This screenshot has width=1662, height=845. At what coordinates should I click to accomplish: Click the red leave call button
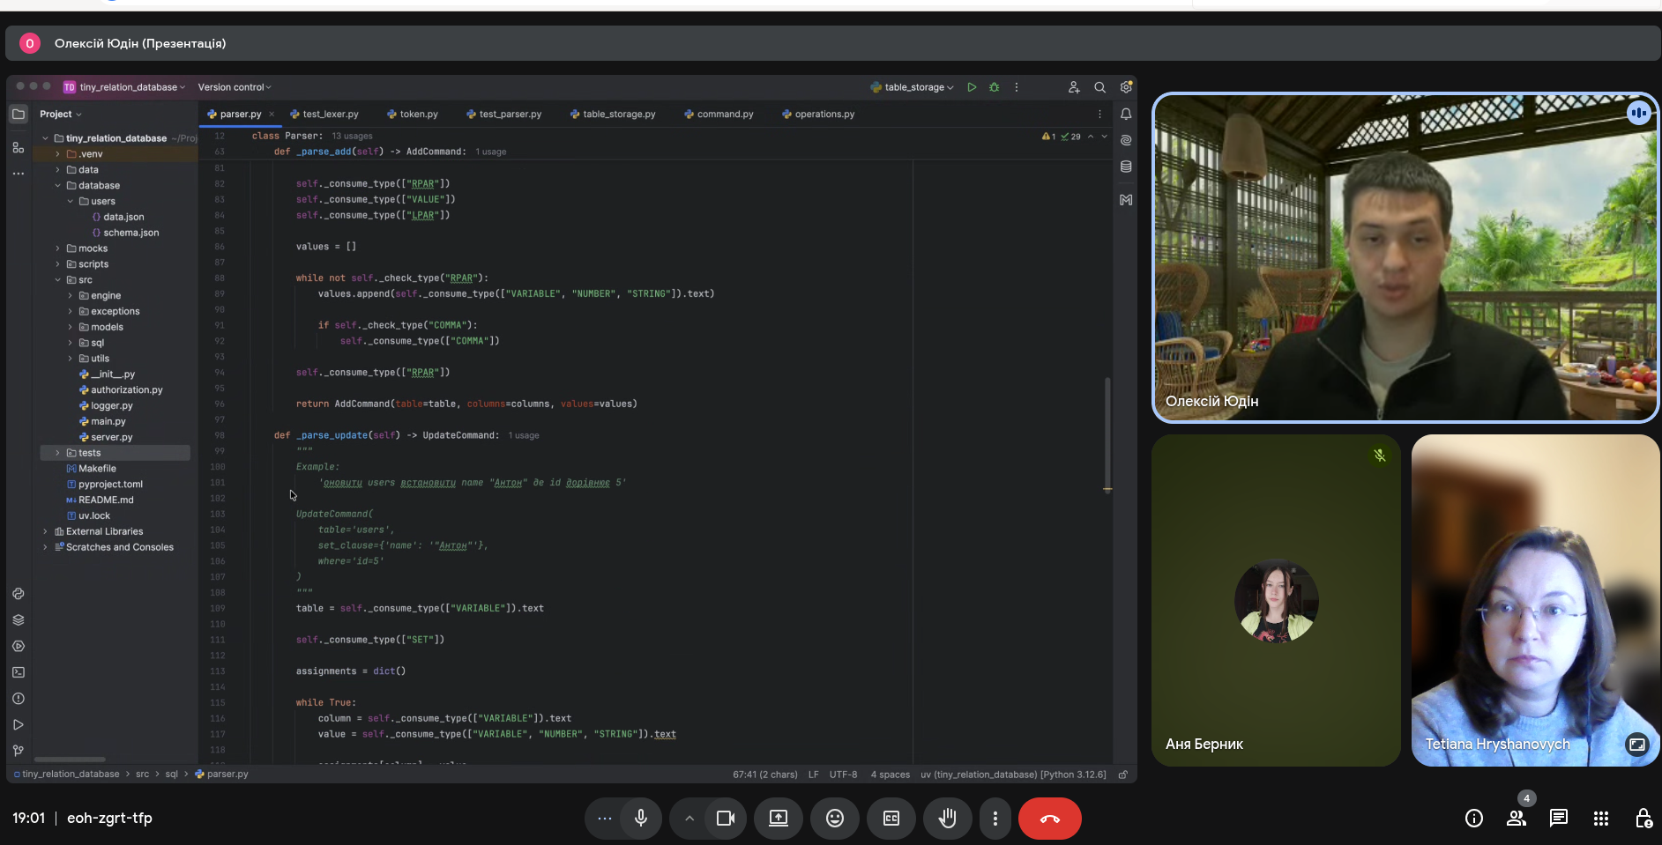(x=1049, y=819)
